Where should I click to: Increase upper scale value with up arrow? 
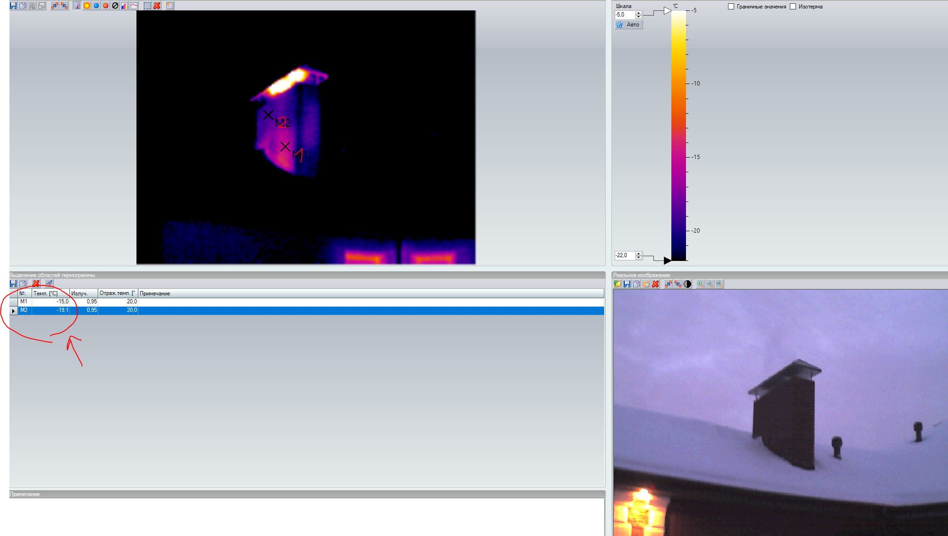coord(639,13)
